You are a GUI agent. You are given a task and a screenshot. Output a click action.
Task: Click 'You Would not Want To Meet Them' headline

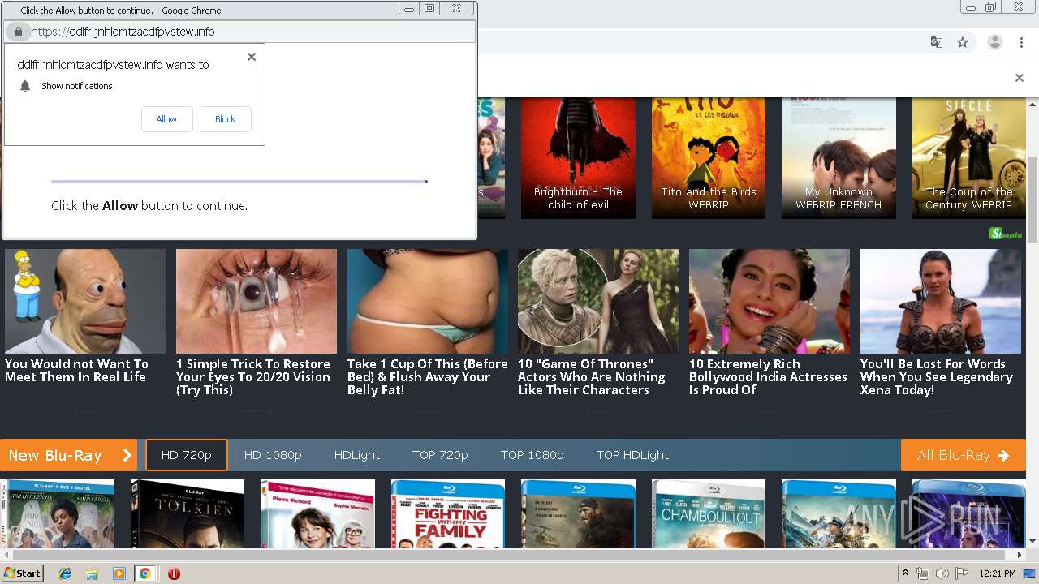pos(76,371)
